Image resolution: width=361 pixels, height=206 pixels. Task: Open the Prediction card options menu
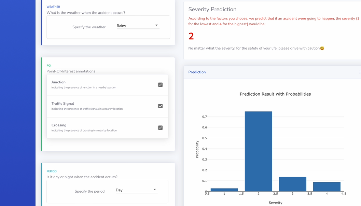pos(360,72)
